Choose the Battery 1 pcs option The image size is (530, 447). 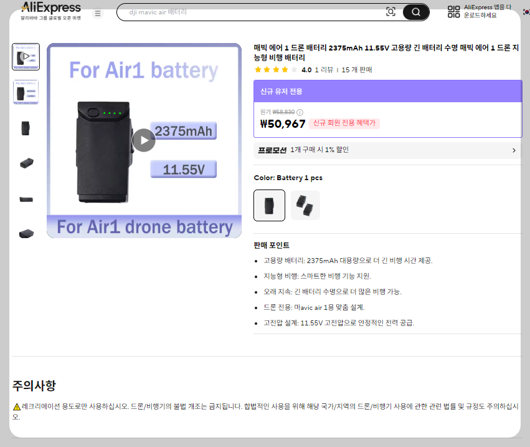point(270,205)
